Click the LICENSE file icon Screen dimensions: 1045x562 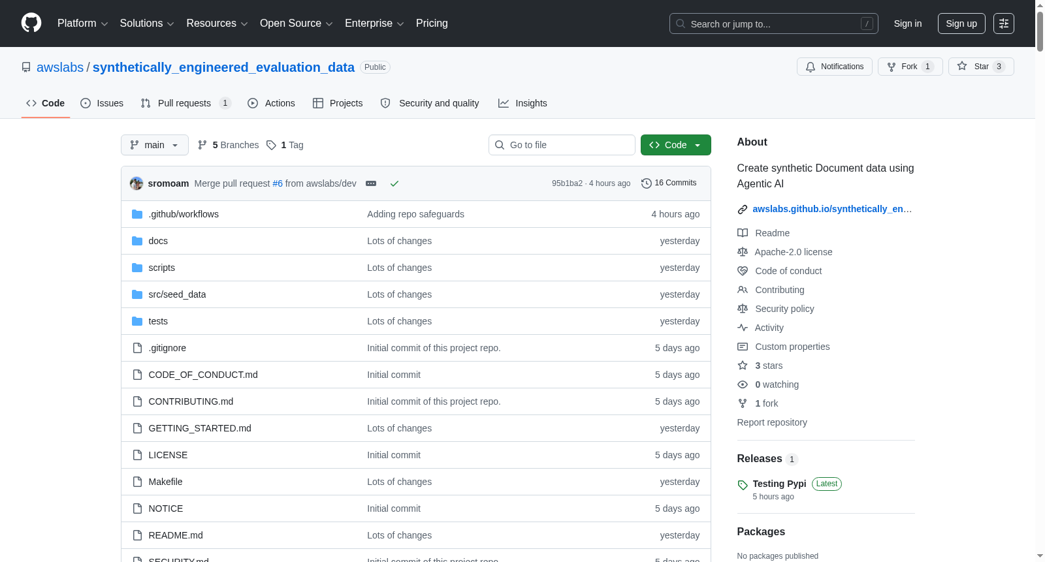coord(137,455)
